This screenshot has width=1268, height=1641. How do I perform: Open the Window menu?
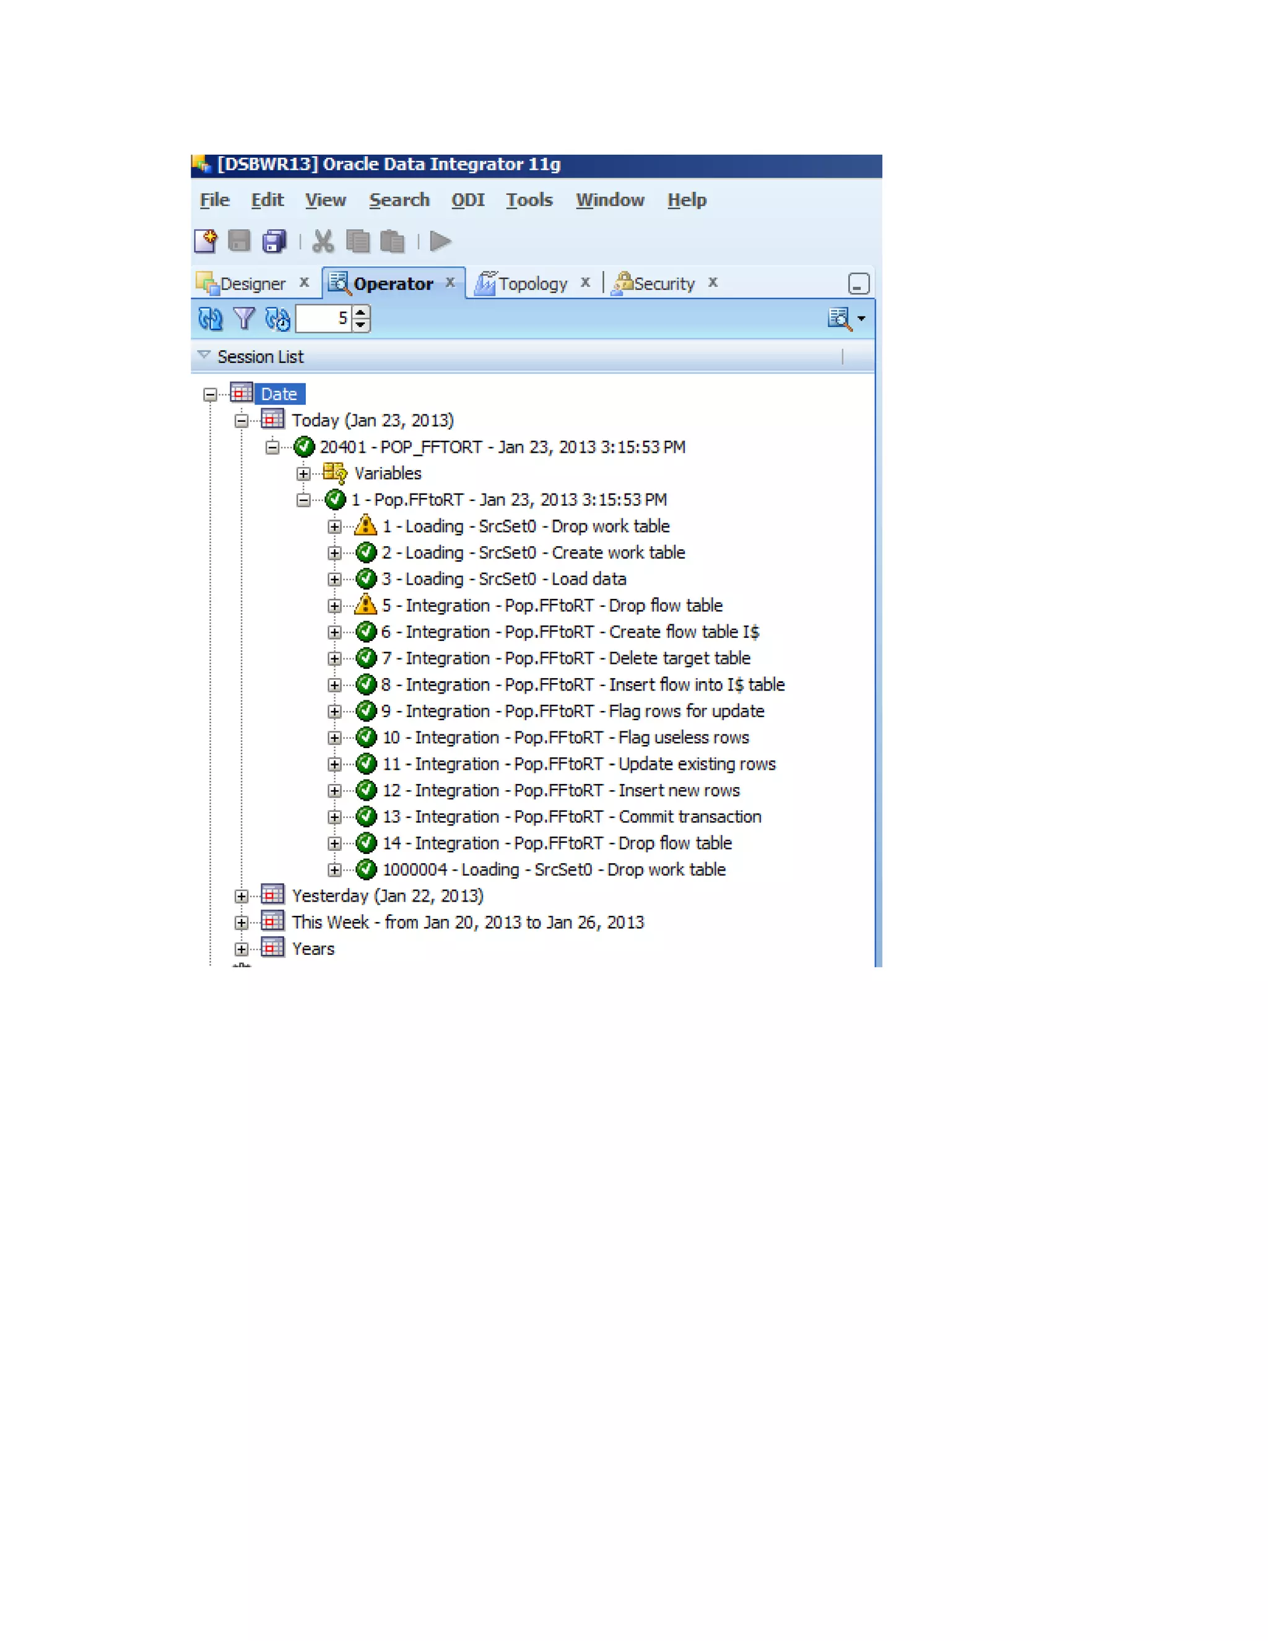click(610, 200)
